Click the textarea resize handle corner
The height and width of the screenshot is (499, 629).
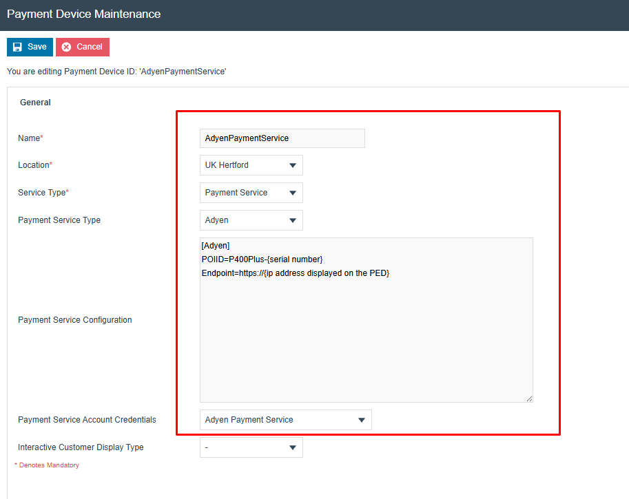(x=529, y=399)
